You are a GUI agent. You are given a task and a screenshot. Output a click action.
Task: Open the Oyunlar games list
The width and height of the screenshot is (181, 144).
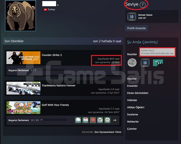[x=132, y=79]
